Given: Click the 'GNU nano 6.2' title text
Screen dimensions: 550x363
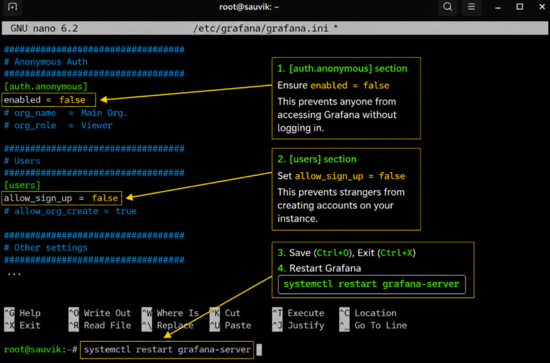Looking at the screenshot, I should coord(44,28).
